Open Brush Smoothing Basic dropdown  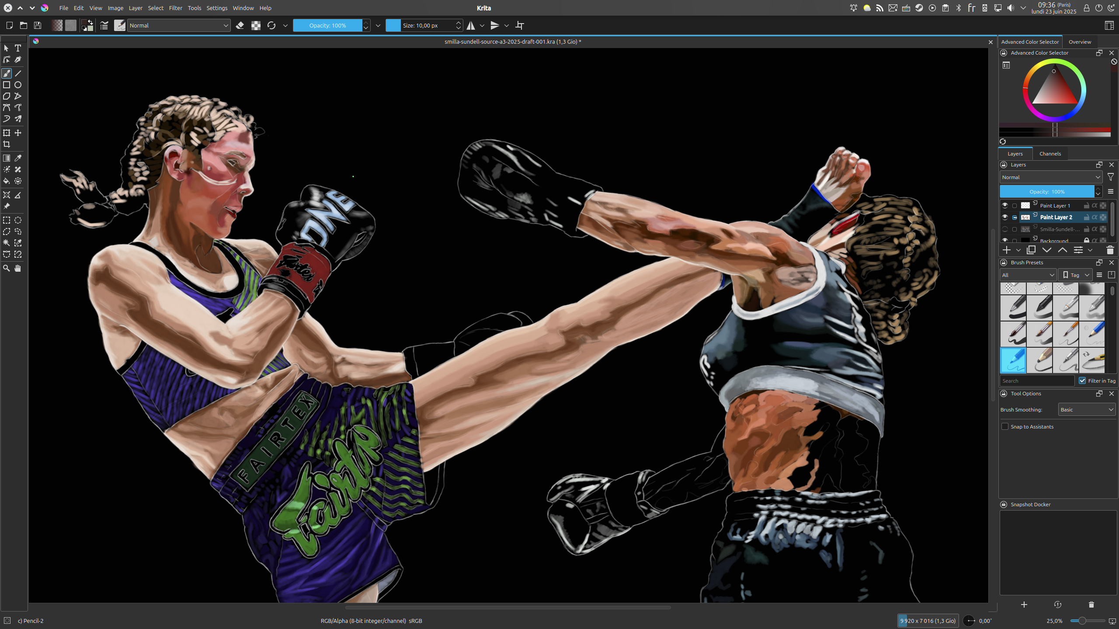(1087, 409)
